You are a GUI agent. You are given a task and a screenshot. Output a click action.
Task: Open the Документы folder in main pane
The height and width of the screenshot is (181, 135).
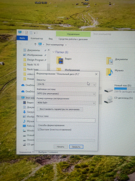pos(110,61)
